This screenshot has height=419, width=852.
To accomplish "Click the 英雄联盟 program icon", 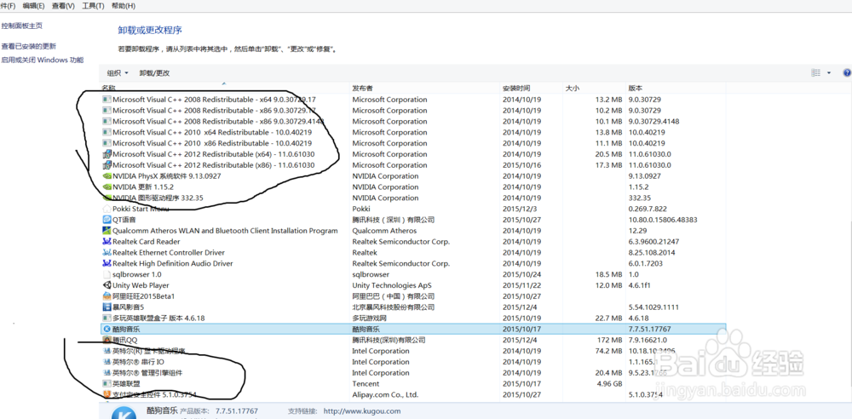I will (x=106, y=384).
